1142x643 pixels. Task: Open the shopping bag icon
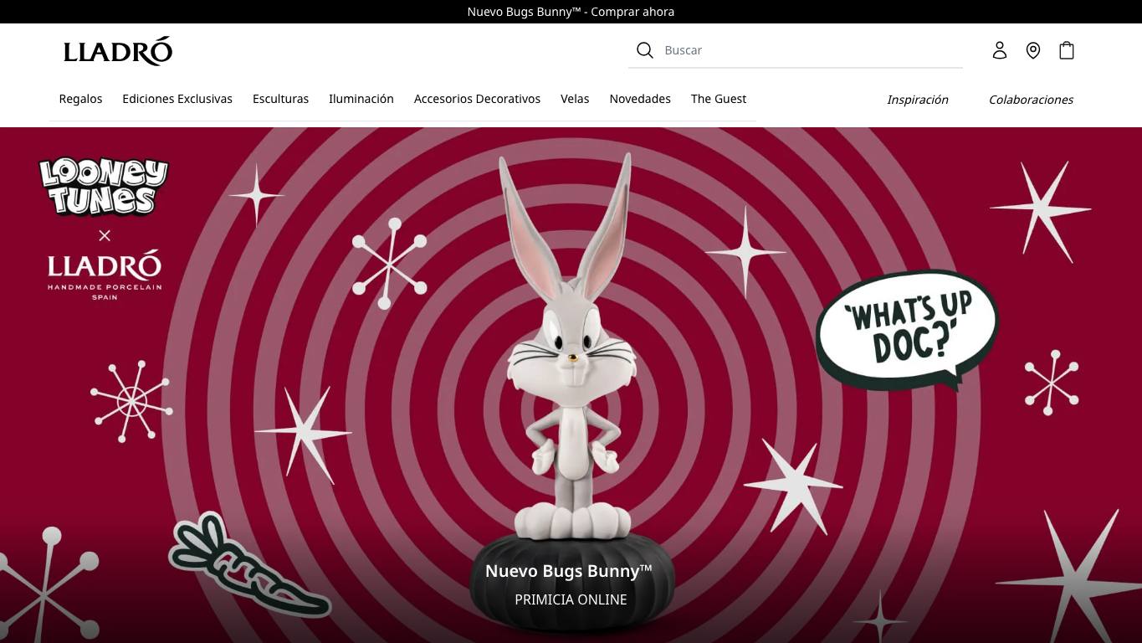click(x=1067, y=50)
